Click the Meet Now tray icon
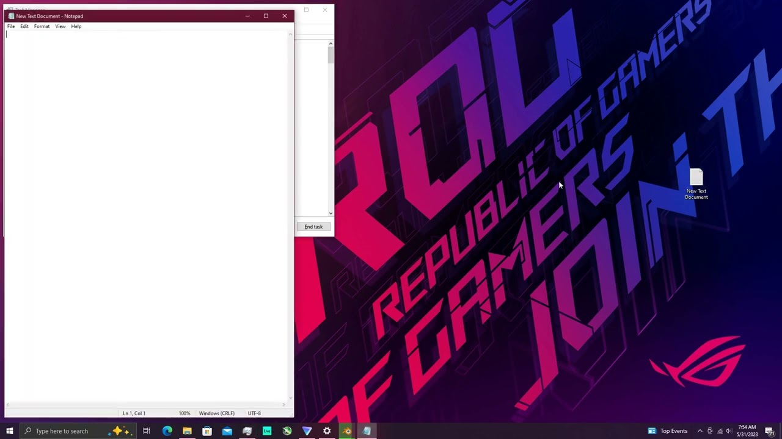This screenshot has width=782, height=439. coord(710,431)
